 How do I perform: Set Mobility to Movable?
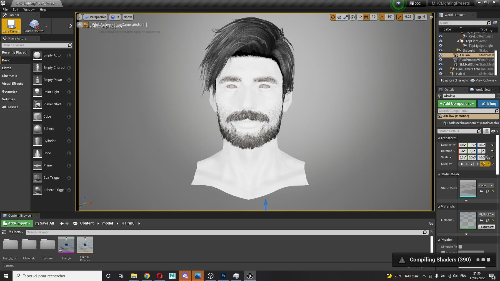pyautogui.click(x=485, y=164)
